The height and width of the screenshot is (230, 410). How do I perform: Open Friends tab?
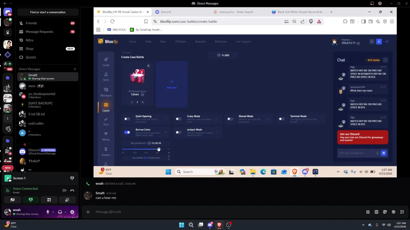[48, 23]
